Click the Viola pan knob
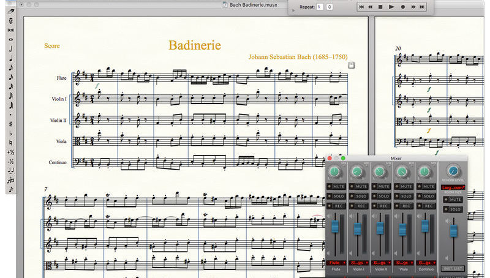This screenshot has width=490, height=278. [x=402, y=171]
